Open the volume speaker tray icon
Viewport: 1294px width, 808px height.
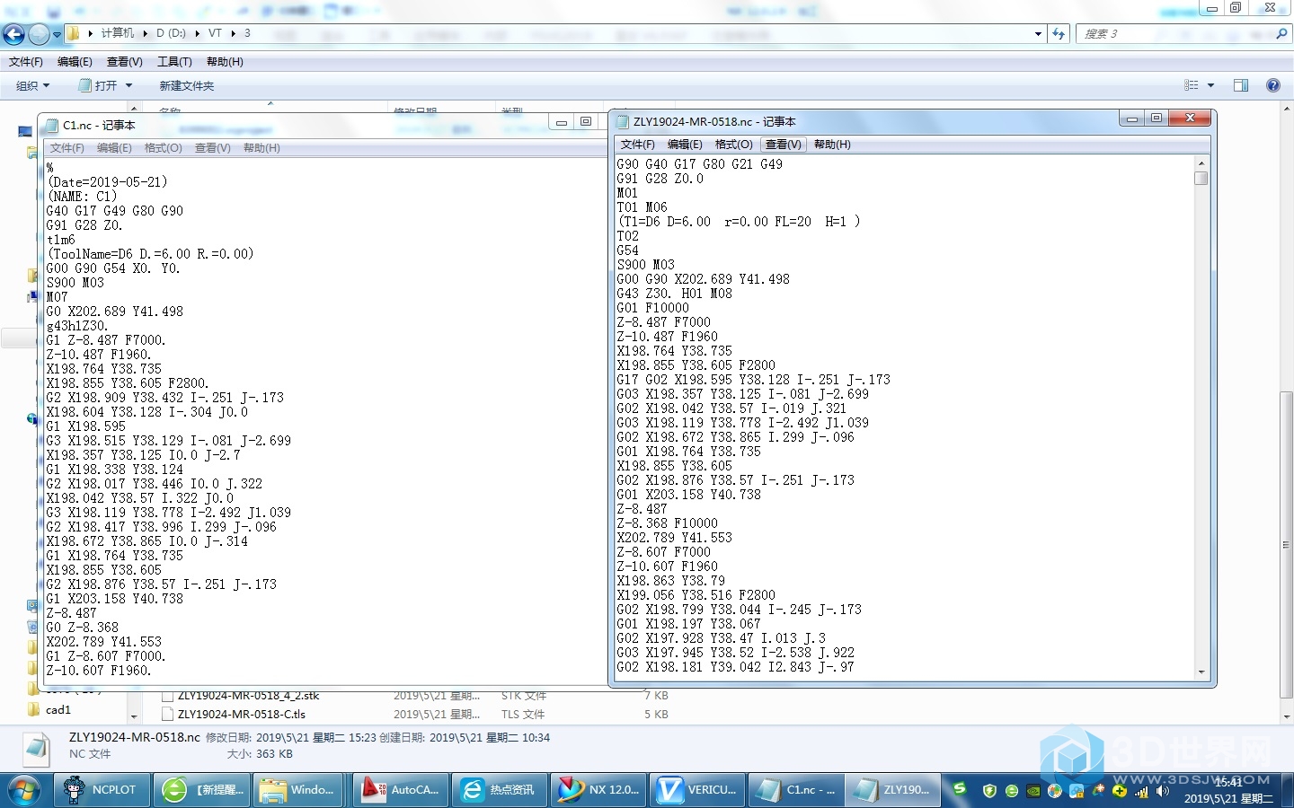click(x=1163, y=791)
